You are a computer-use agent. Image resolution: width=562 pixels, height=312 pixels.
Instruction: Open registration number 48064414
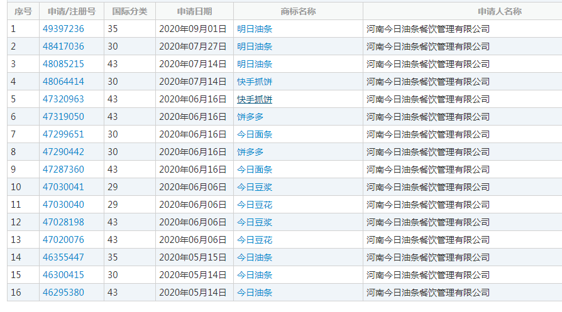63,81
